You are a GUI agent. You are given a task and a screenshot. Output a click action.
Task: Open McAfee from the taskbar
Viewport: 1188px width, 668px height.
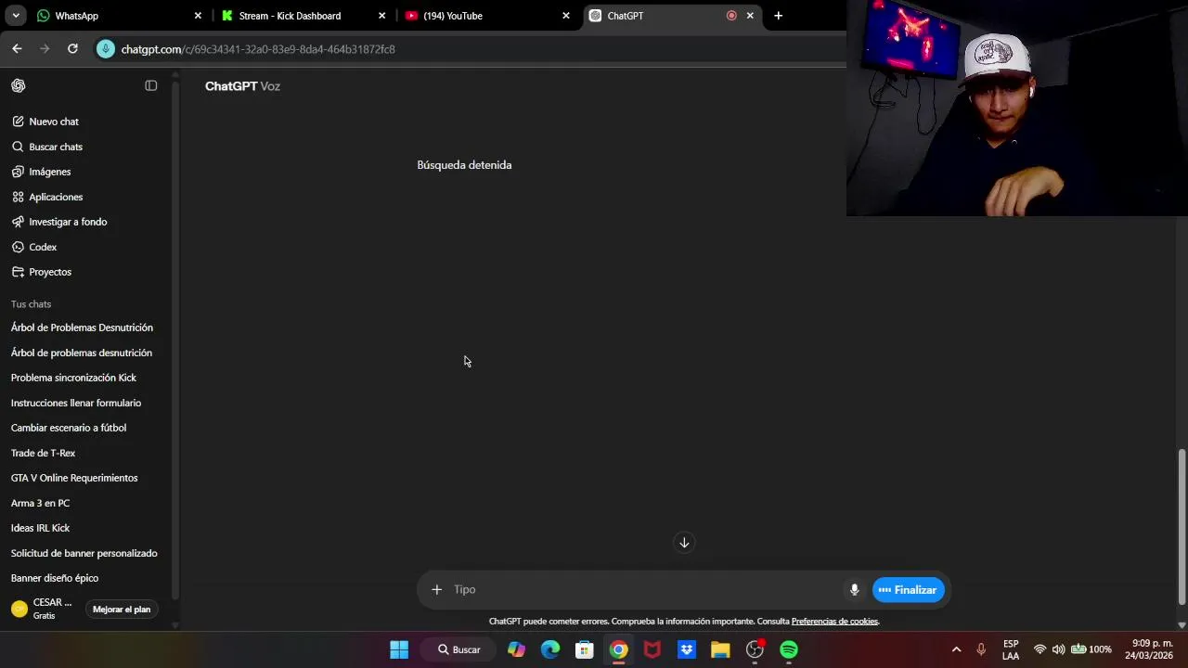coord(652,649)
